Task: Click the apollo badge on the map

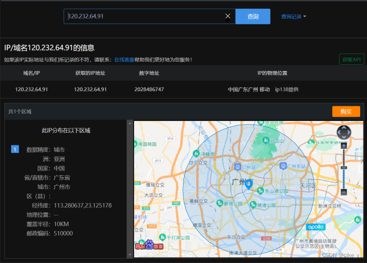Action: [x=316, y=227]
